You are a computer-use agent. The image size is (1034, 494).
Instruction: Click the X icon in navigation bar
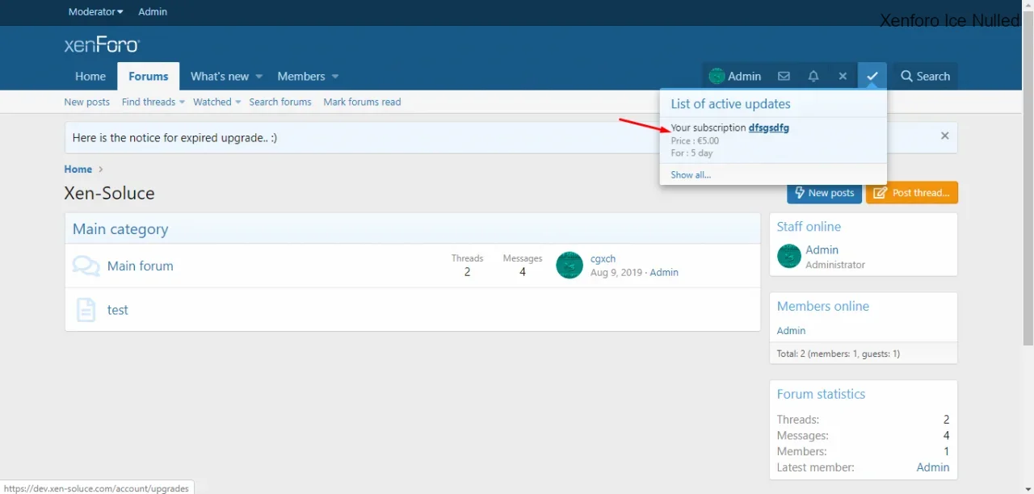click(x=843, y=76)
